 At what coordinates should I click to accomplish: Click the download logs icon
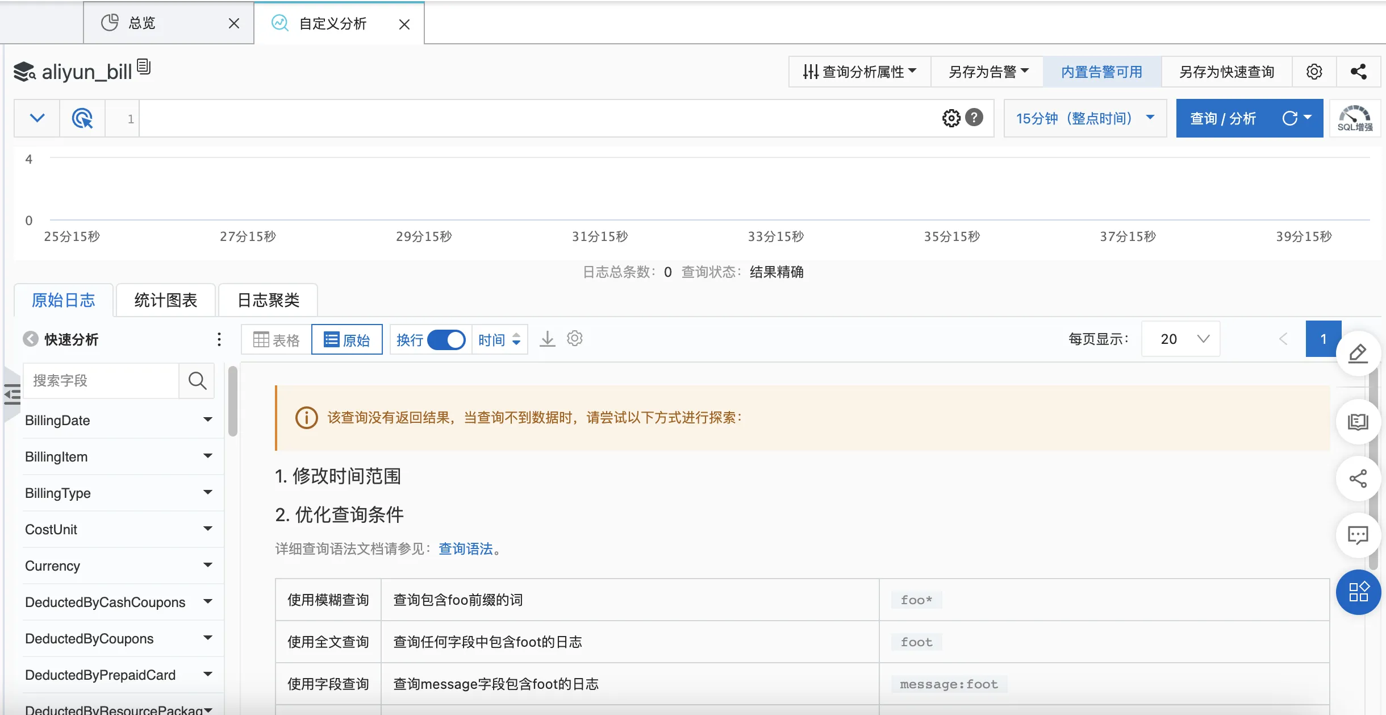click(547, 339)
